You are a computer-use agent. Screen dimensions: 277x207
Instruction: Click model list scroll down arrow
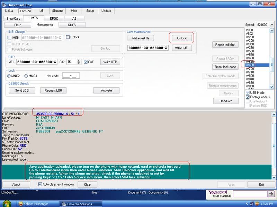coord(272,87)
